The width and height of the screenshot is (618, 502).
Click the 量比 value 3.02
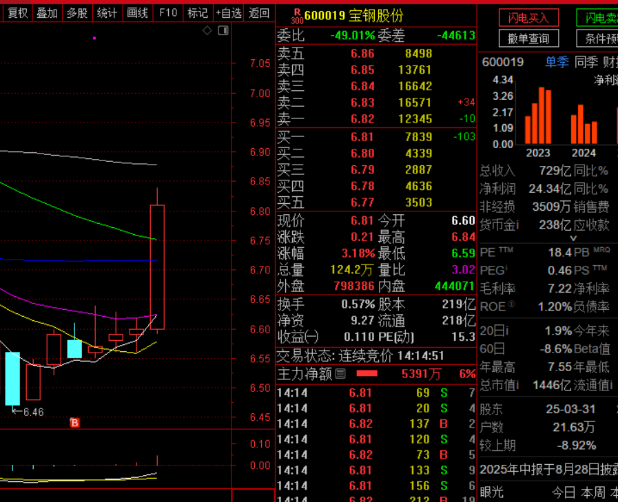464,270
